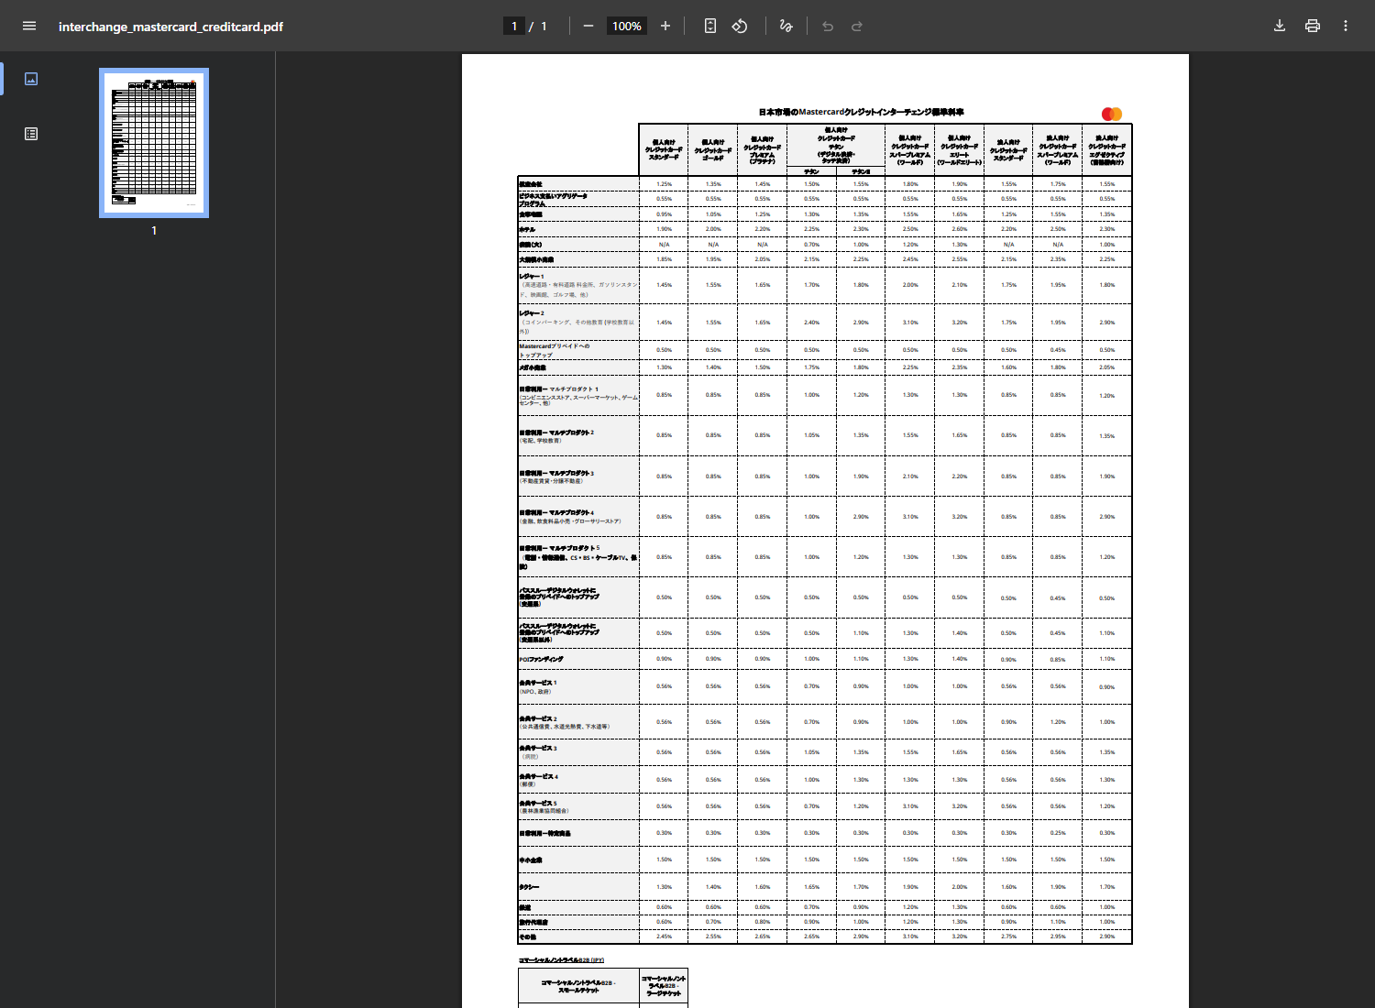Viewport: 1375px width, 1008px height.
Task: Show thumbnails view in the sidebar
Action: (31, 79)
